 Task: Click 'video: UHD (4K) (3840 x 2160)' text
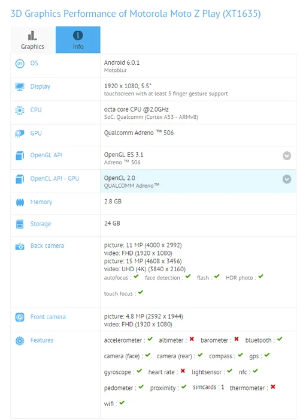click(144, 269)
